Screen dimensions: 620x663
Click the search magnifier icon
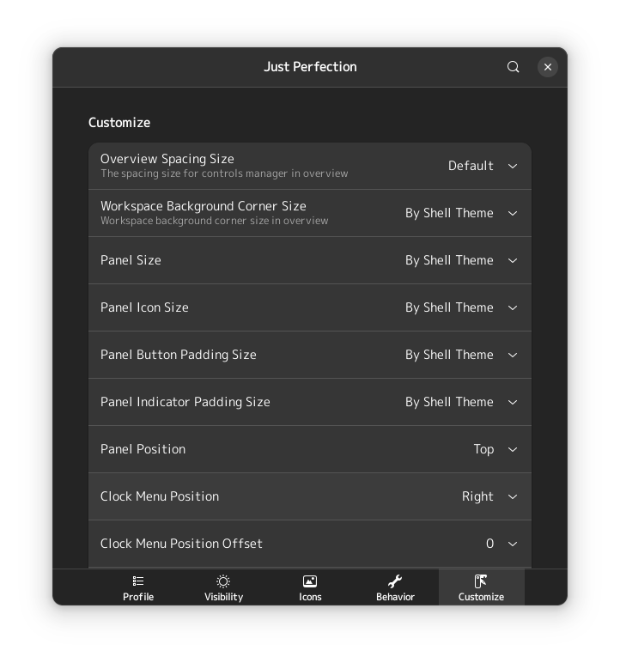coord(514,67)
